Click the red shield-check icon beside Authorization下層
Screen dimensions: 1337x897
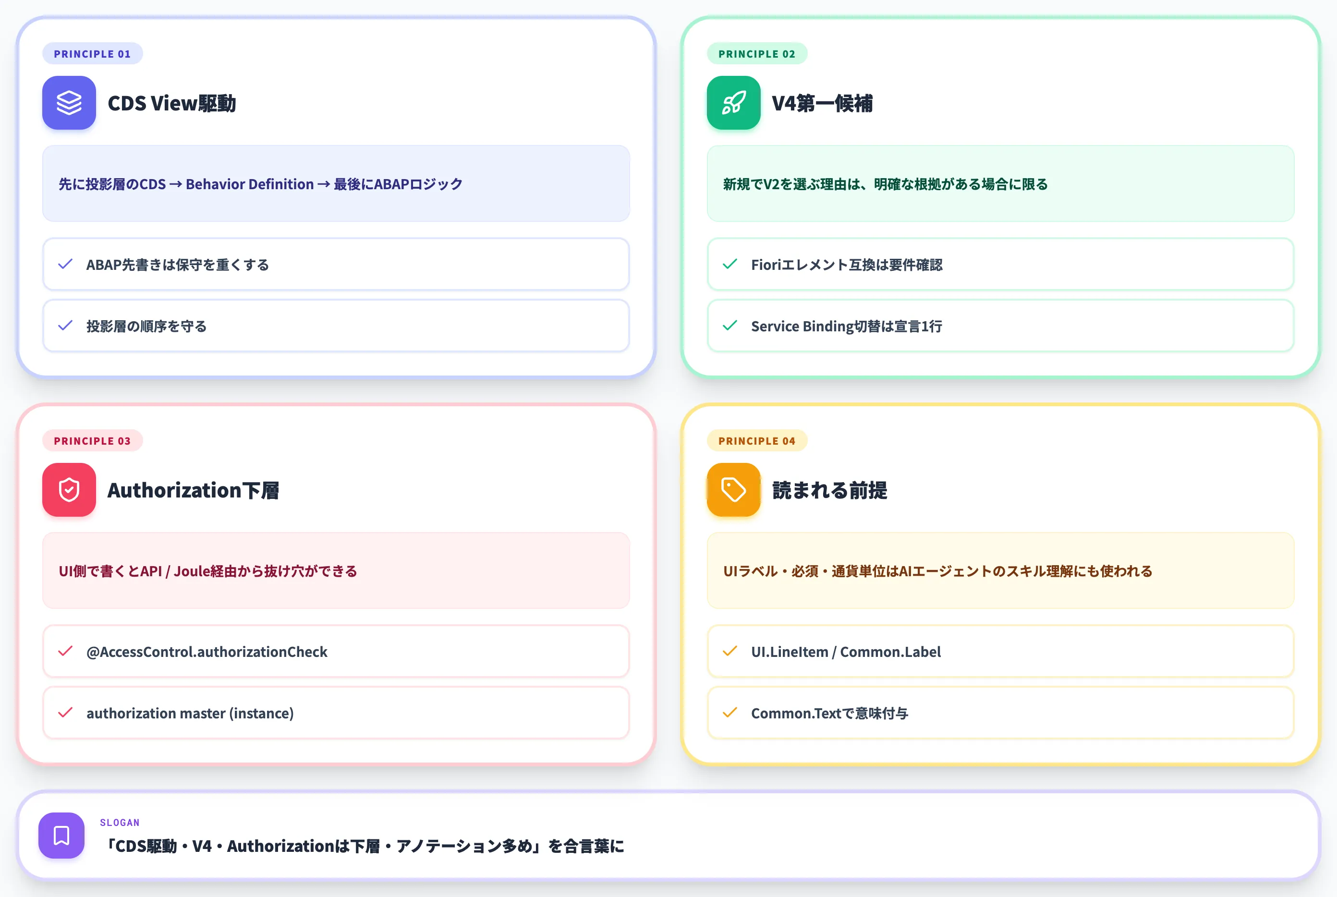pyautogui.click(x=69, y=490)
